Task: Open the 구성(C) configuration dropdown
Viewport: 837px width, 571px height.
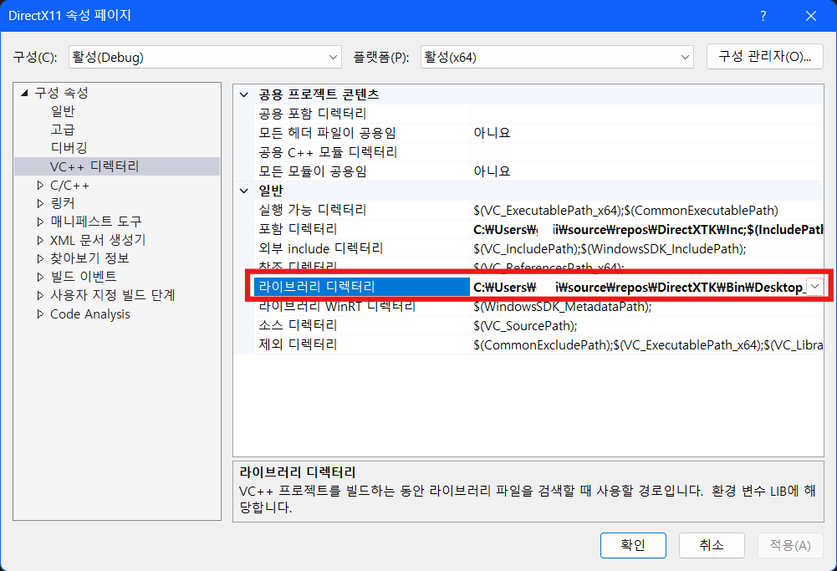Action: (205, 57)
